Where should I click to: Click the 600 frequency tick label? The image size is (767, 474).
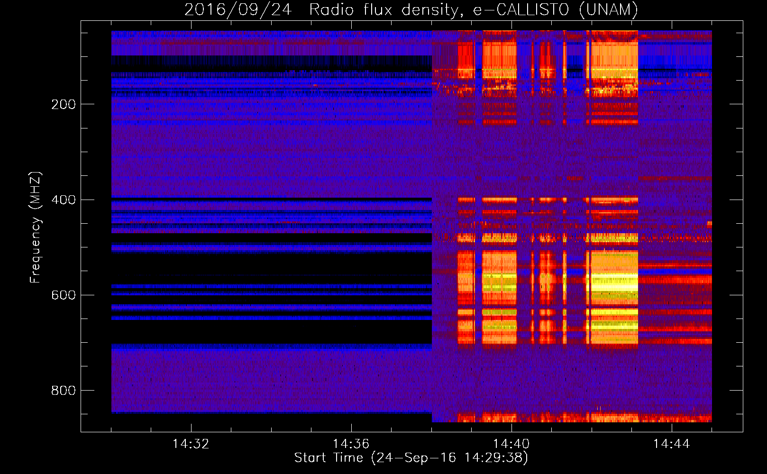(x=64, y=295)
